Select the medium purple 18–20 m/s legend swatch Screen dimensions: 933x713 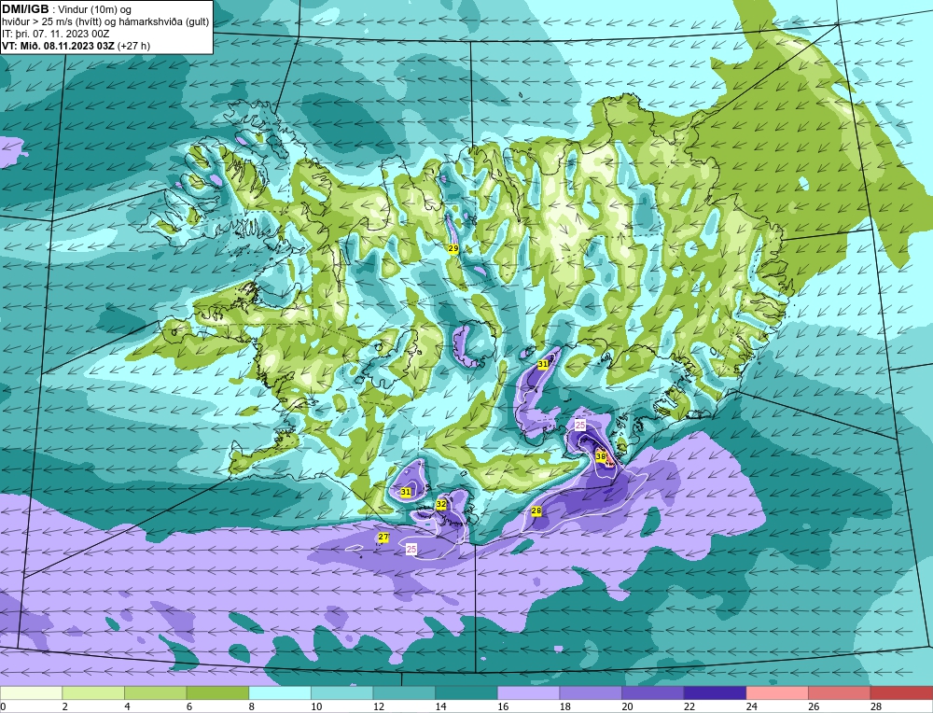591,692
